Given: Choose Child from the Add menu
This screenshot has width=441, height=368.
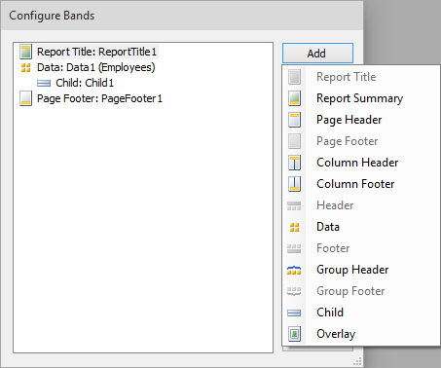Looking at the screenshot, I should click(x=361, y=313).
